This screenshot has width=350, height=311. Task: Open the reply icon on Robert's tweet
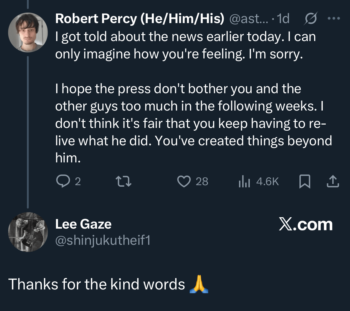(x=62, y=181)
